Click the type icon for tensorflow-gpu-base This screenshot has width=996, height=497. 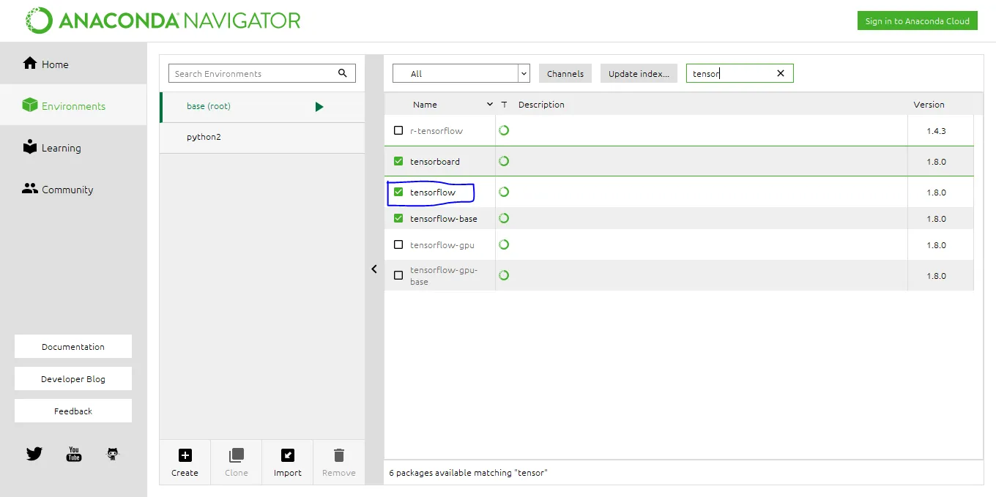pyautogui.click(x=504, y=275)
